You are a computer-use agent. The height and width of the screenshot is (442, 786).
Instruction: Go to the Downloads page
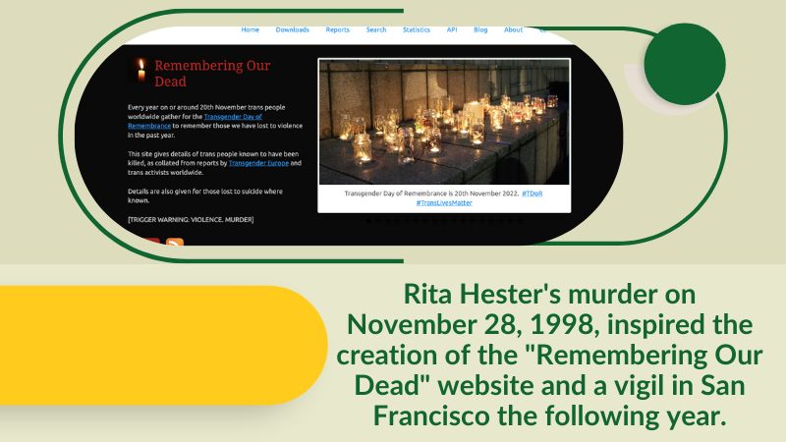coord(292,29)
